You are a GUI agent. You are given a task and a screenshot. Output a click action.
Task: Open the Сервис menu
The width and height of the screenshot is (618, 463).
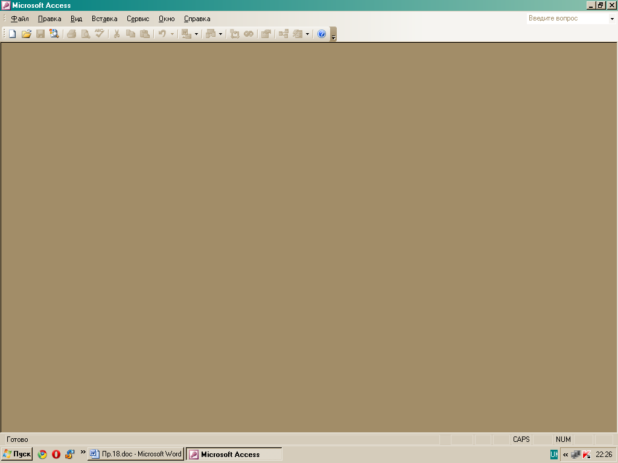(138, 19)
